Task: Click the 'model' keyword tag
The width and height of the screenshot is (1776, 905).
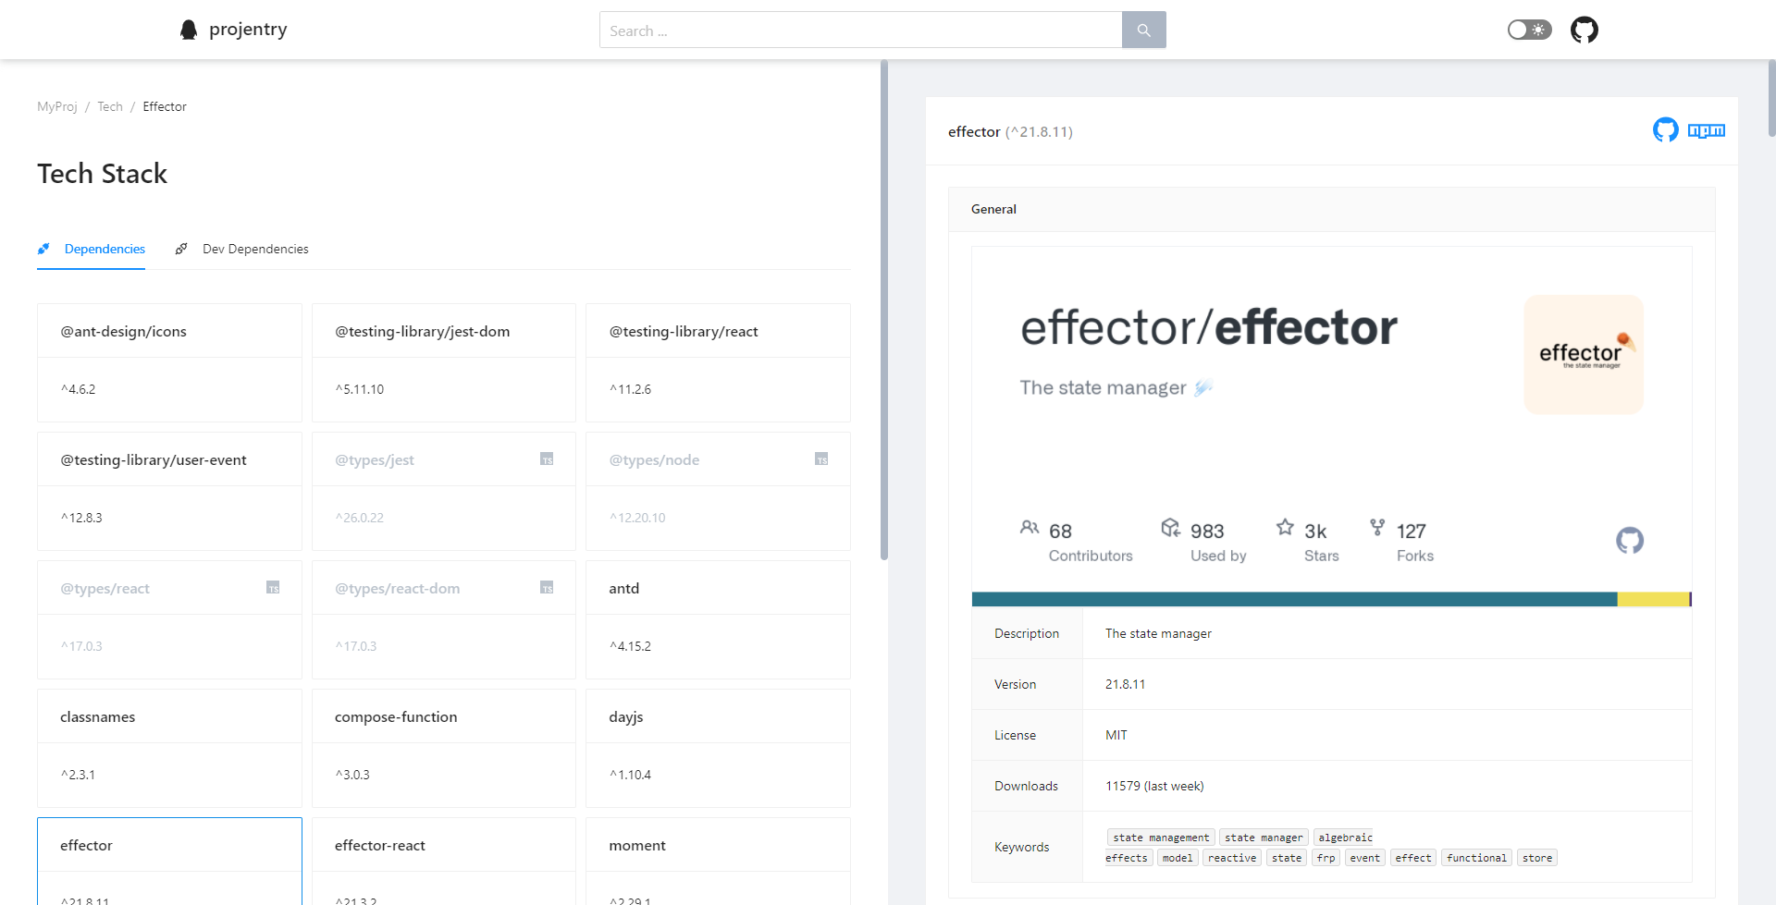Action: coord(1178,858)
